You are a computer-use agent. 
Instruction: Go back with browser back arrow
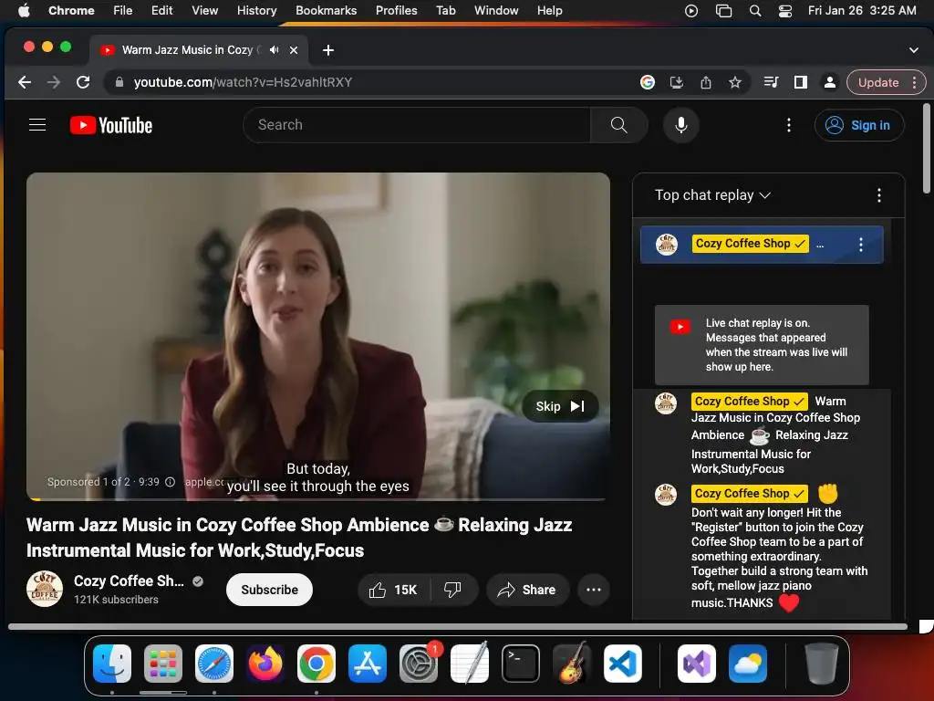point(25,82)
